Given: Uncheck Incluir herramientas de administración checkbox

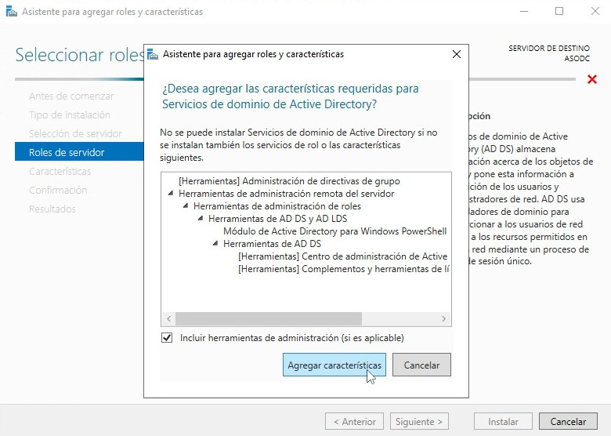Looking at the screenshot, I should (x=166, y=338).
